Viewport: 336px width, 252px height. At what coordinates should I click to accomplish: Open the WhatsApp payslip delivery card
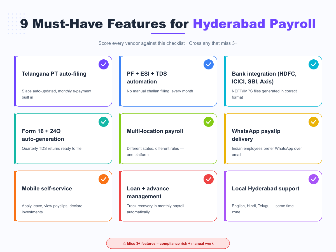tap(273, 139)
